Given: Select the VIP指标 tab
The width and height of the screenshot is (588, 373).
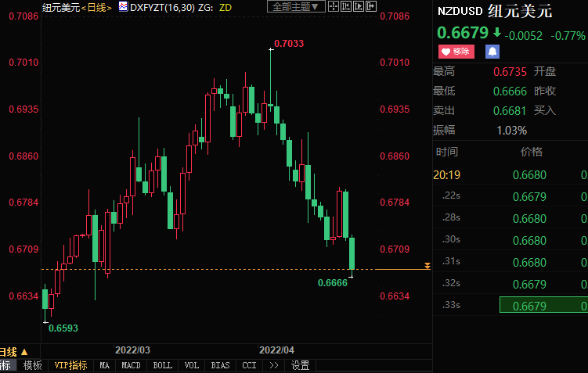Looking at the screenshot, I should pos(70,365).
